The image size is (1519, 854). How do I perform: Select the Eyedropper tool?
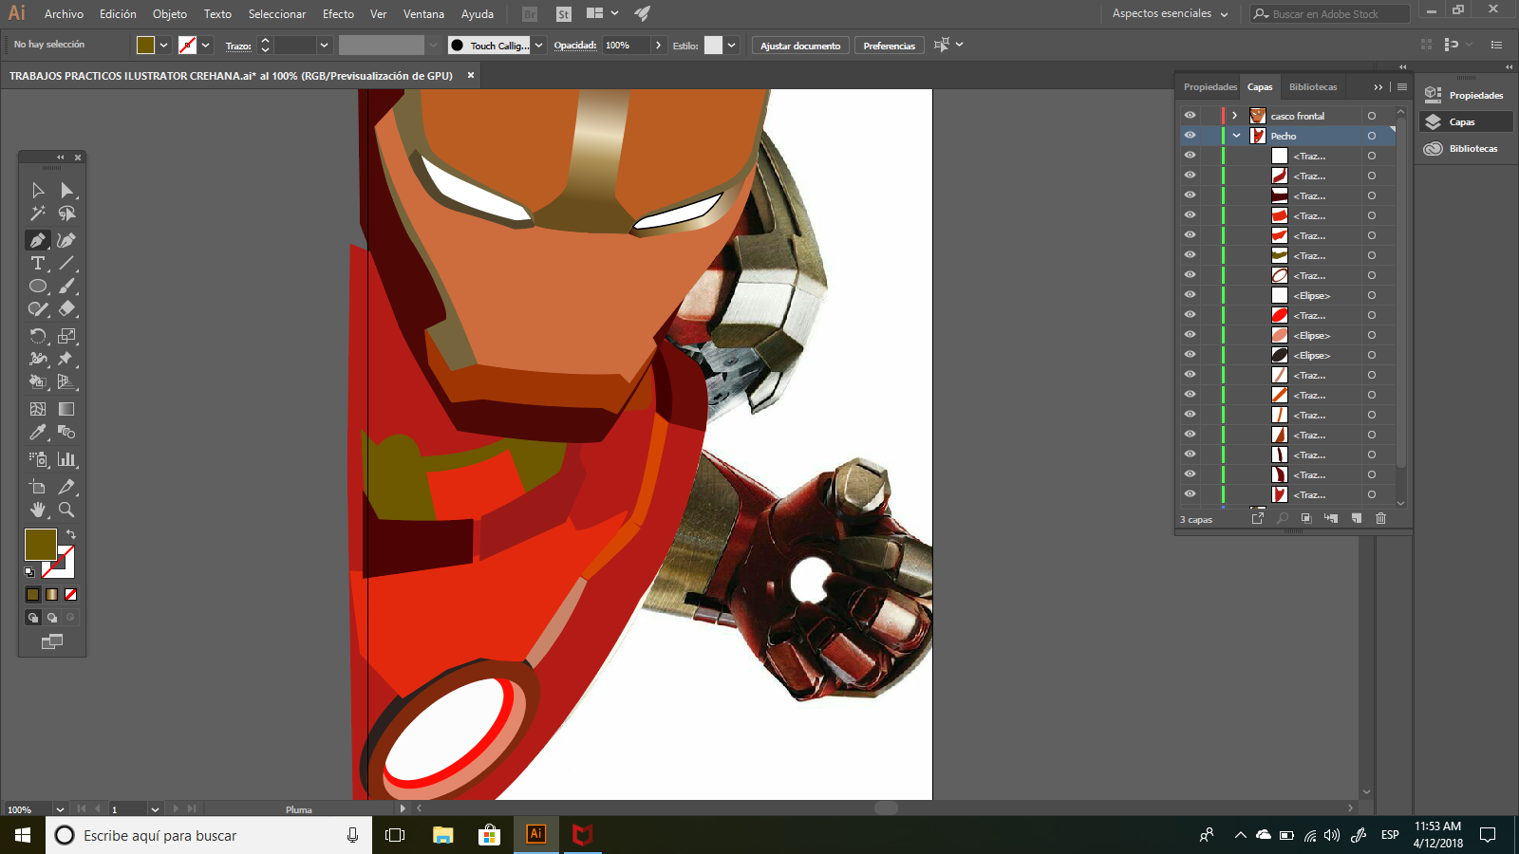coord(38,432)
